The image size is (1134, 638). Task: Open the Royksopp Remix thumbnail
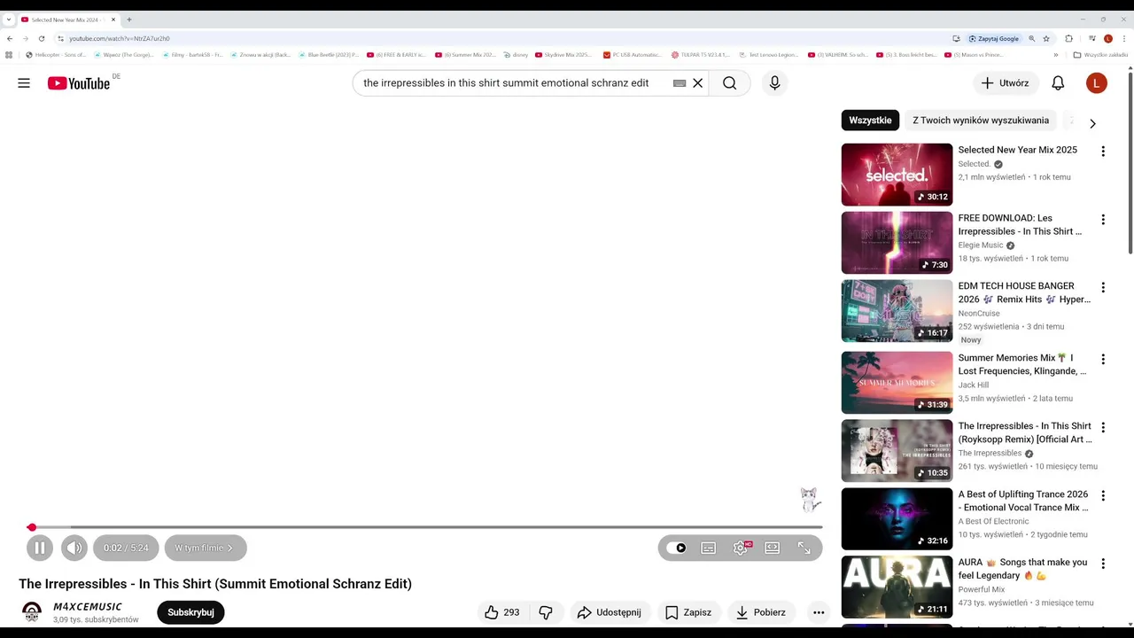point(897,451)
